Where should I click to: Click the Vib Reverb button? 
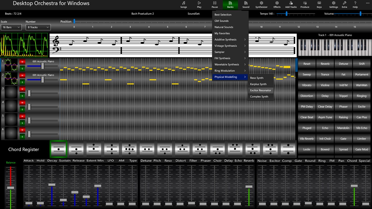point(307,139)
